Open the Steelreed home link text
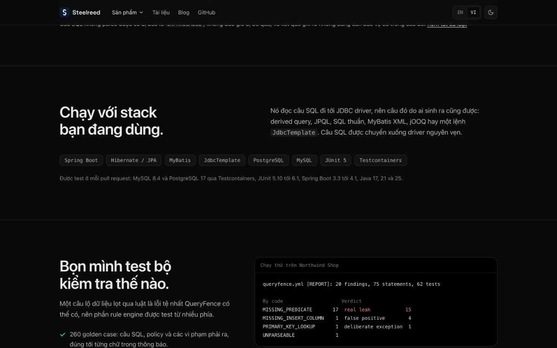The image size is (557, 348). (86, 13)
